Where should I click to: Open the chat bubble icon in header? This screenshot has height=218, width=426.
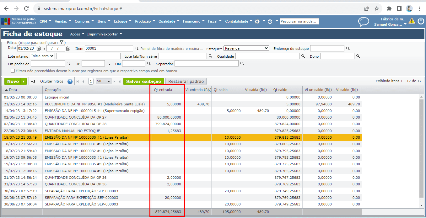[x=364, y=21]
